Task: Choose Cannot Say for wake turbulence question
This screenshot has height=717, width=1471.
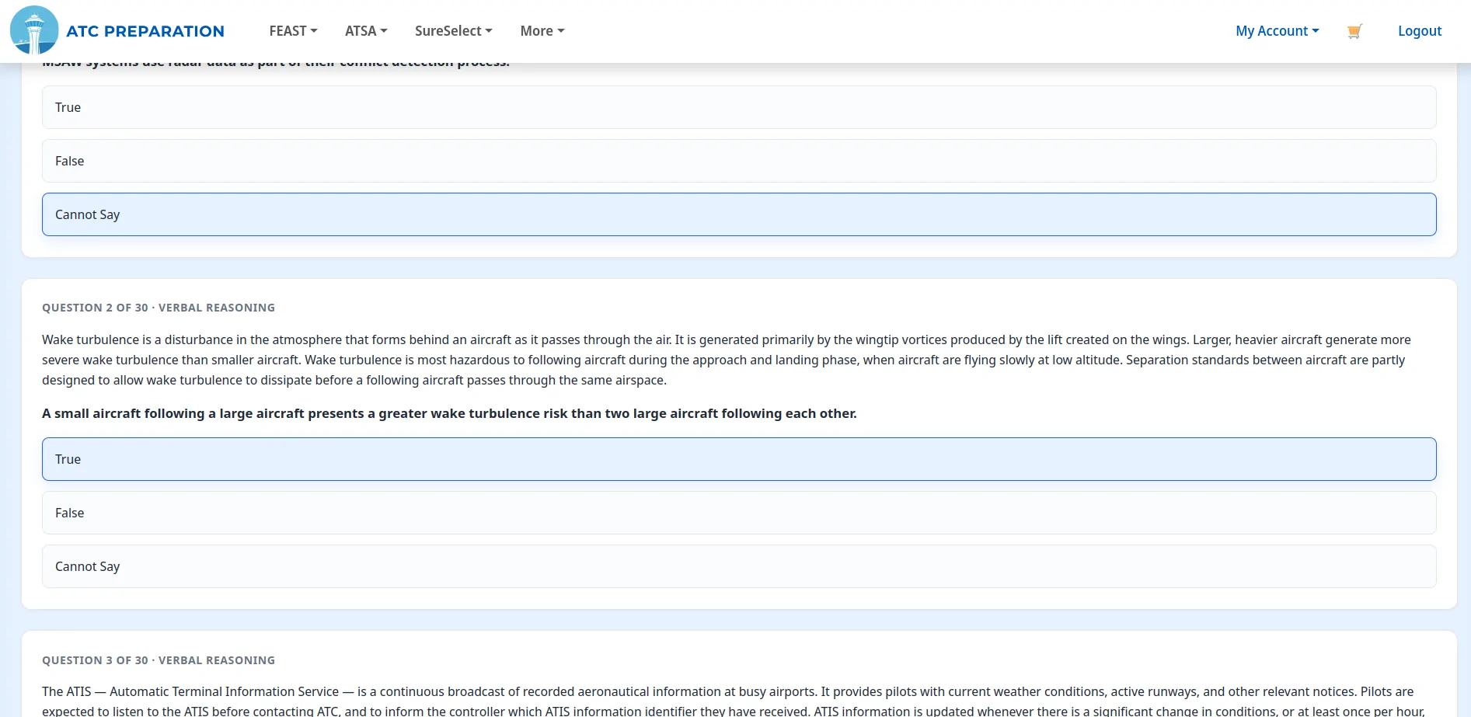Action: point(739,566)
